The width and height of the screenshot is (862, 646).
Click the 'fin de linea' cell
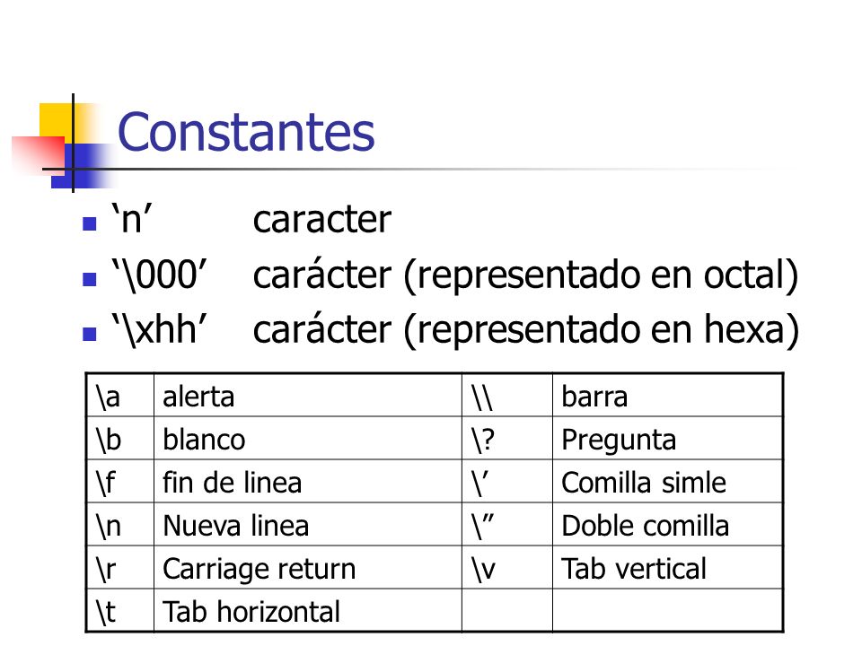(308, 481)
